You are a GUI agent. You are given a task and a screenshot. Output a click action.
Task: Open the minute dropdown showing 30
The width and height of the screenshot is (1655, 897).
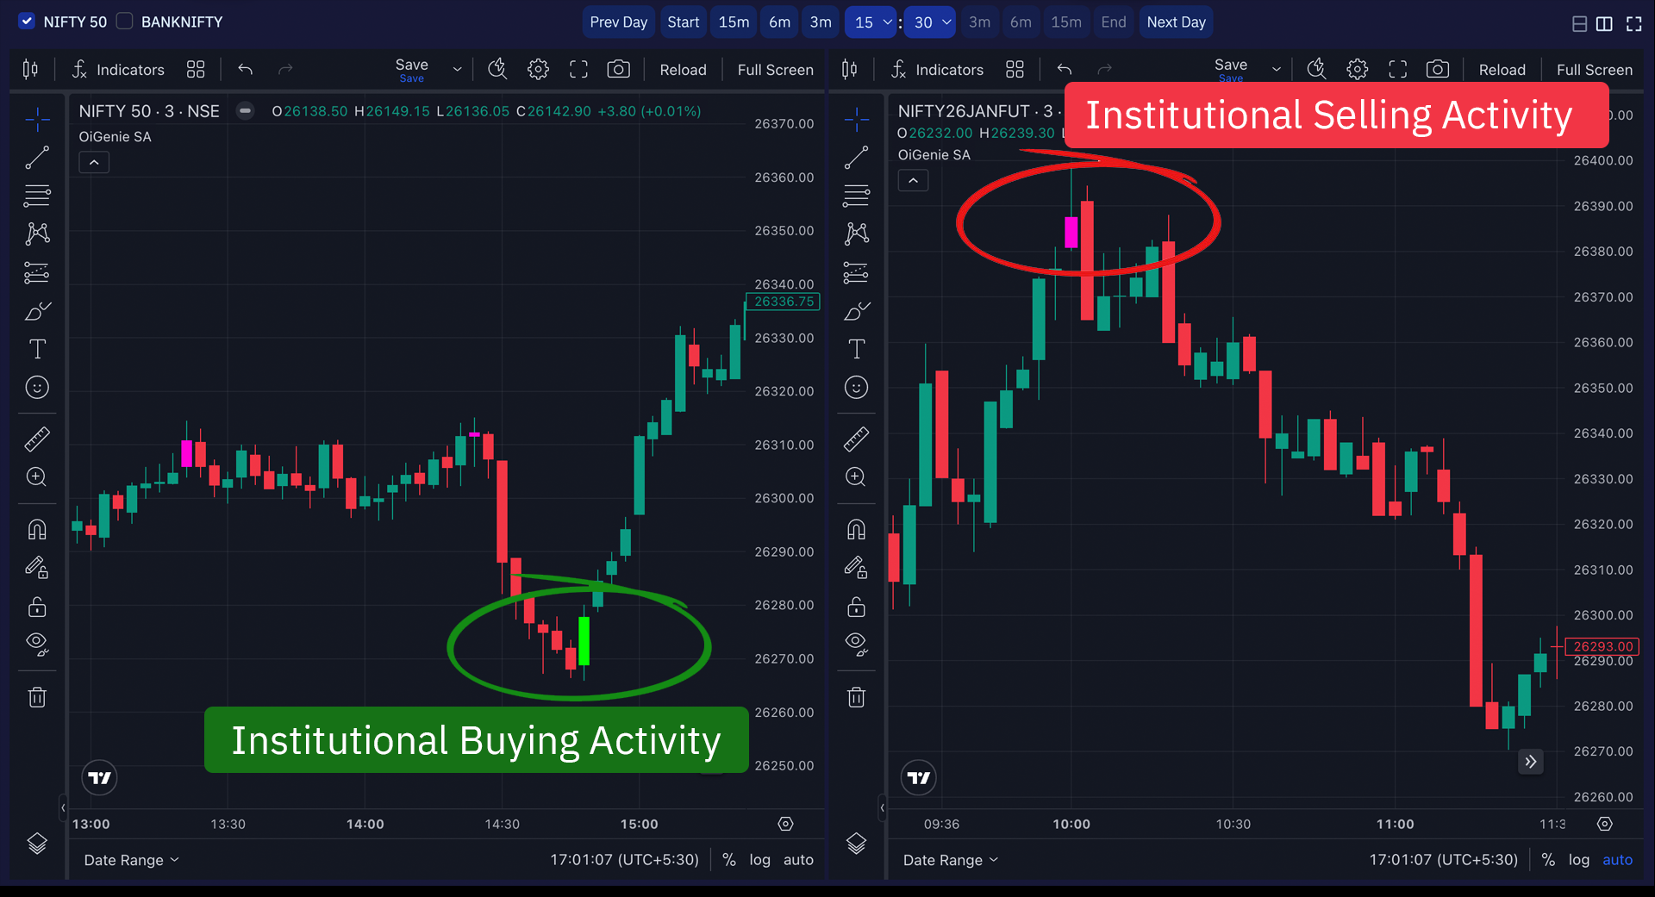[x=932, y=22]
